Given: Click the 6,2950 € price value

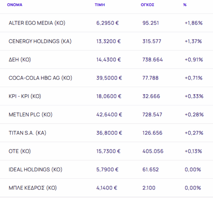Looking at the screenshot, I should point(108,23).
